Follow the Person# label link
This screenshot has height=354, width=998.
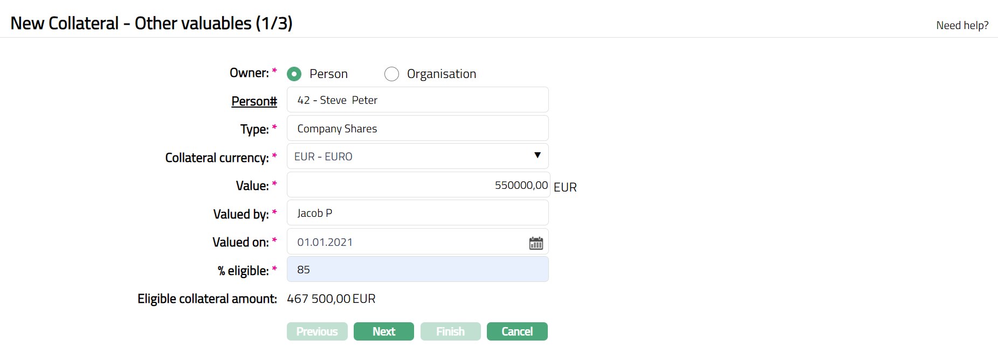[254, 101]
